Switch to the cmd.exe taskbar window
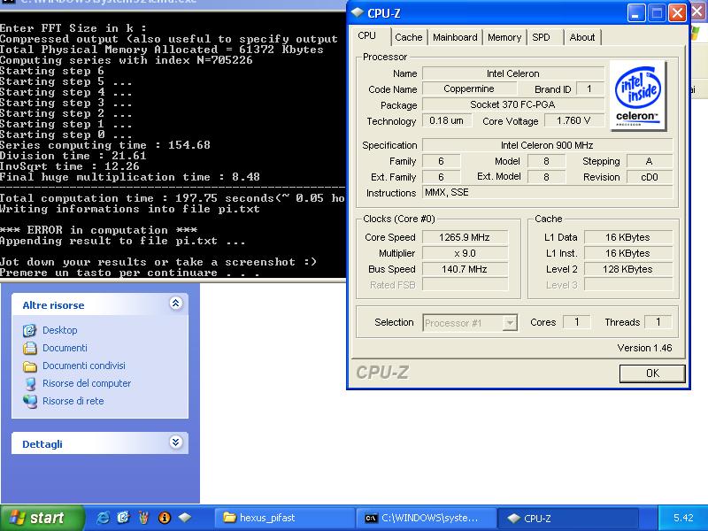The width and height of the screenshot is (708, 531). tap(426, 518)
